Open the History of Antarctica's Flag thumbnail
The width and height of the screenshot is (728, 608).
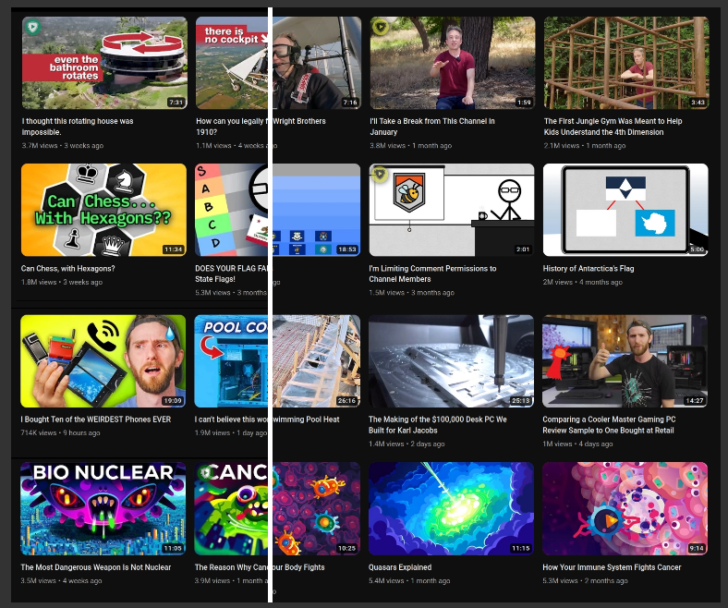coord(625,210)
